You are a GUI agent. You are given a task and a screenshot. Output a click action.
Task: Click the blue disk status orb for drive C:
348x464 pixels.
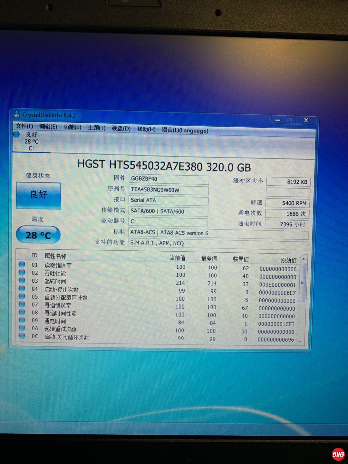click(x=16, y=134)
